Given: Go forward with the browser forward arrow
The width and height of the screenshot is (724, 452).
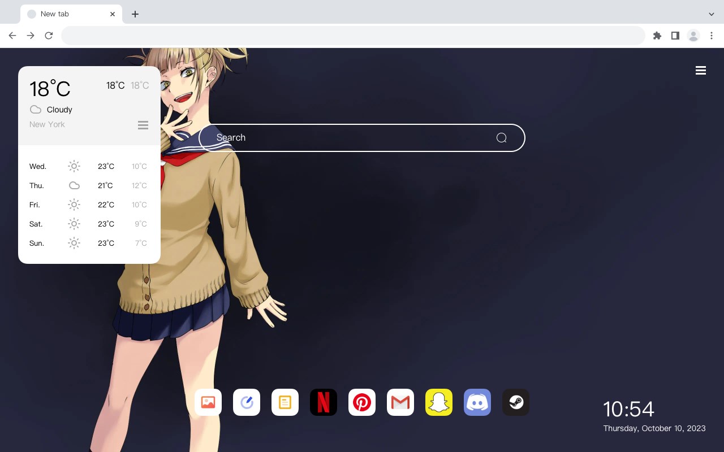Looking at the screenshot, I should [31, 36].
